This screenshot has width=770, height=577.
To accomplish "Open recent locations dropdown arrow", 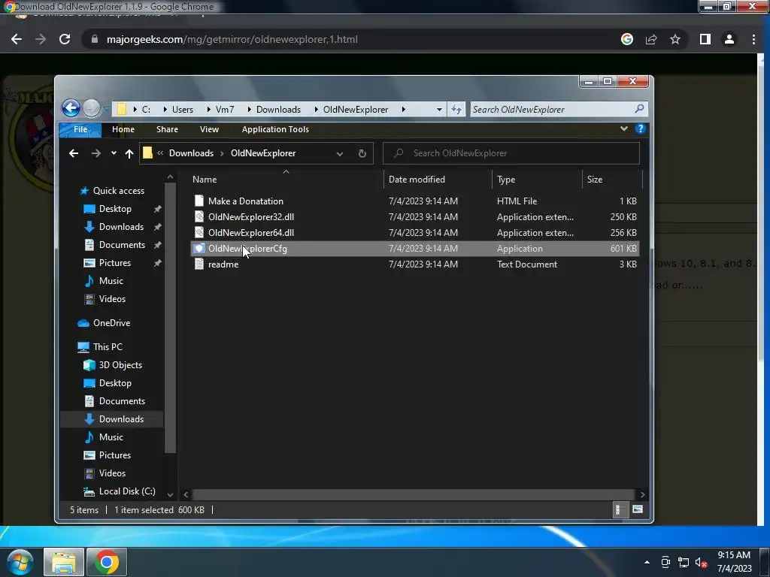I will 114,153.
